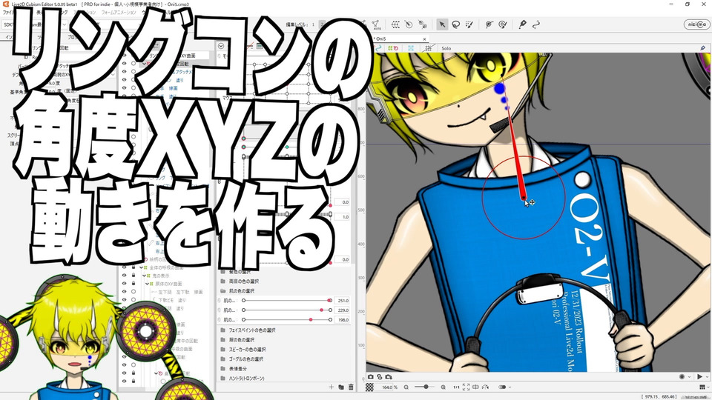712x400 pixels.
Task: Open the record options dropdown arrow
Action: tap(689, 377)
